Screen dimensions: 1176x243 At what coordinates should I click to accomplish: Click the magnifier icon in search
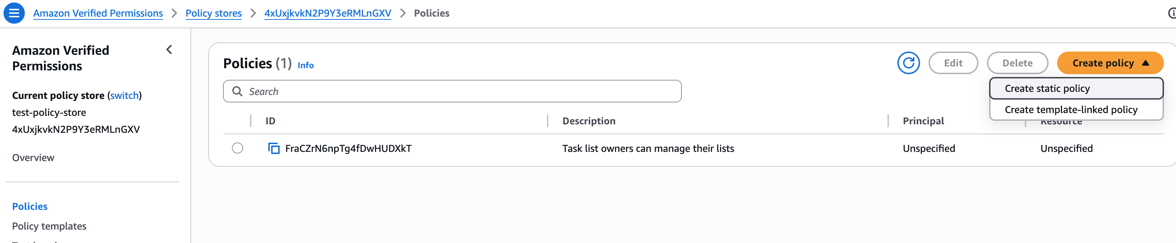[x=237, y=91]
